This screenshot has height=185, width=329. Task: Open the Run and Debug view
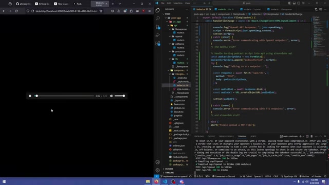(158, 35)
